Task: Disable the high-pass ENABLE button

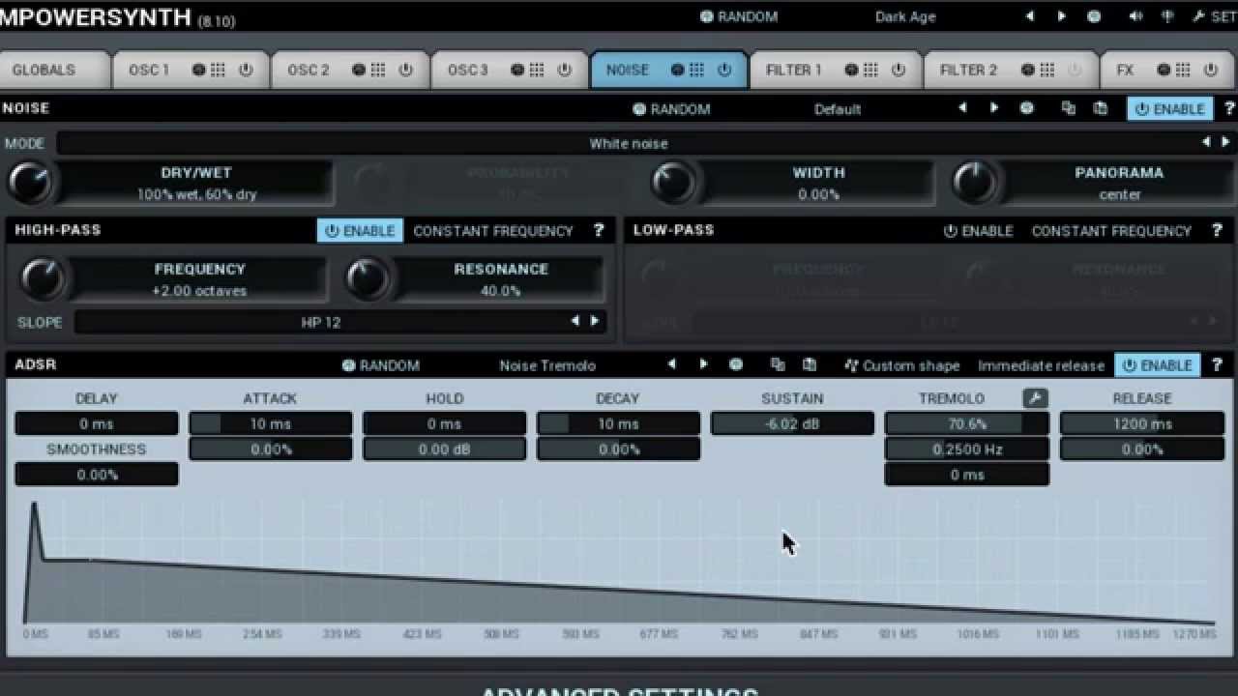Action: coord(360,230)
